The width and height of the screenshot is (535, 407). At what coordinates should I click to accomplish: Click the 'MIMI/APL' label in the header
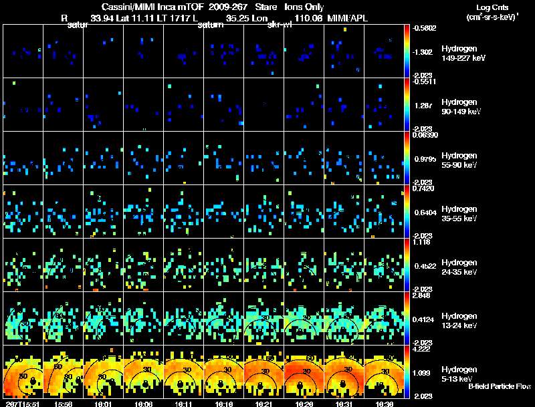pyautogui.click(x=347, y=19)
